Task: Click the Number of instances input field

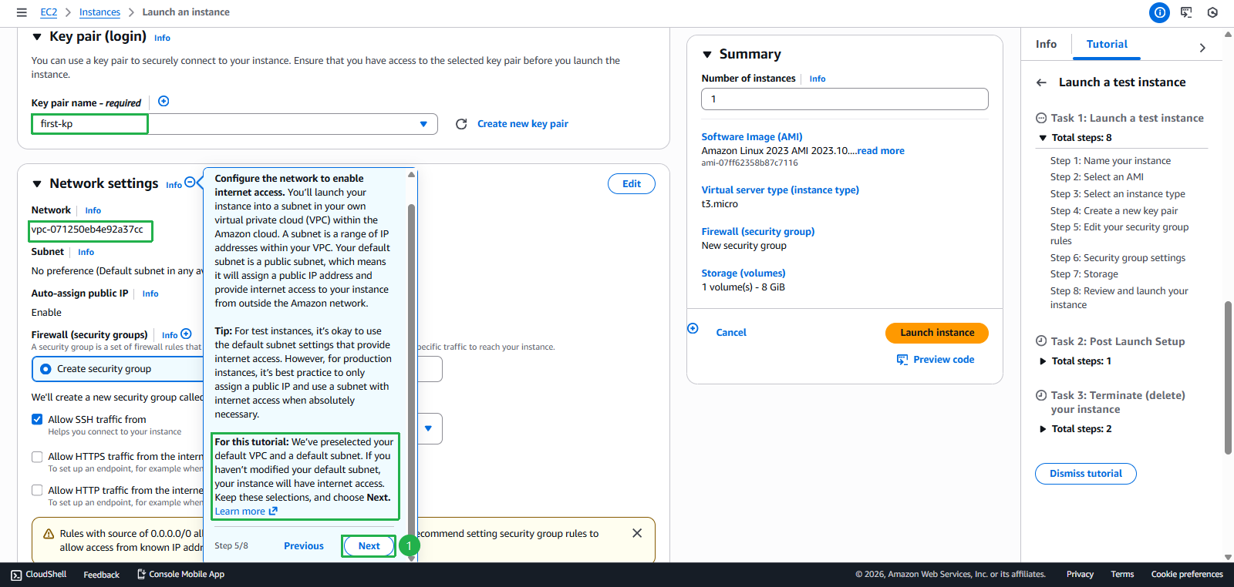Action: click(844, 99)
